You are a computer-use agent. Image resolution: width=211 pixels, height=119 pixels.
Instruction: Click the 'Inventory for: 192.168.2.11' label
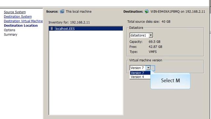point(69,22)
